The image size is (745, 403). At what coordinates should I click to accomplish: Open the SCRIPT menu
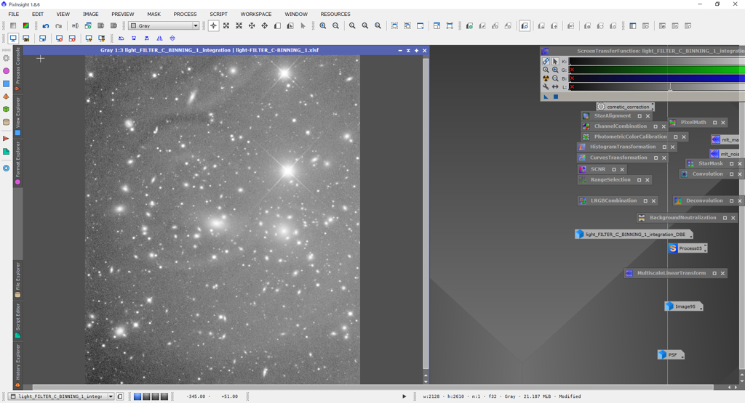218,15
